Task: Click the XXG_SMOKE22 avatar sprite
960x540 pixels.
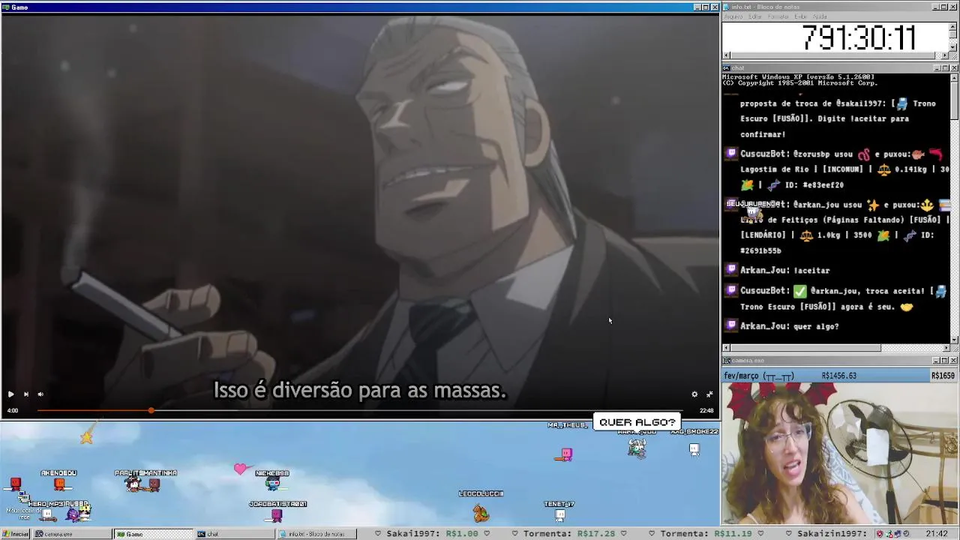Action: (694, 449)
